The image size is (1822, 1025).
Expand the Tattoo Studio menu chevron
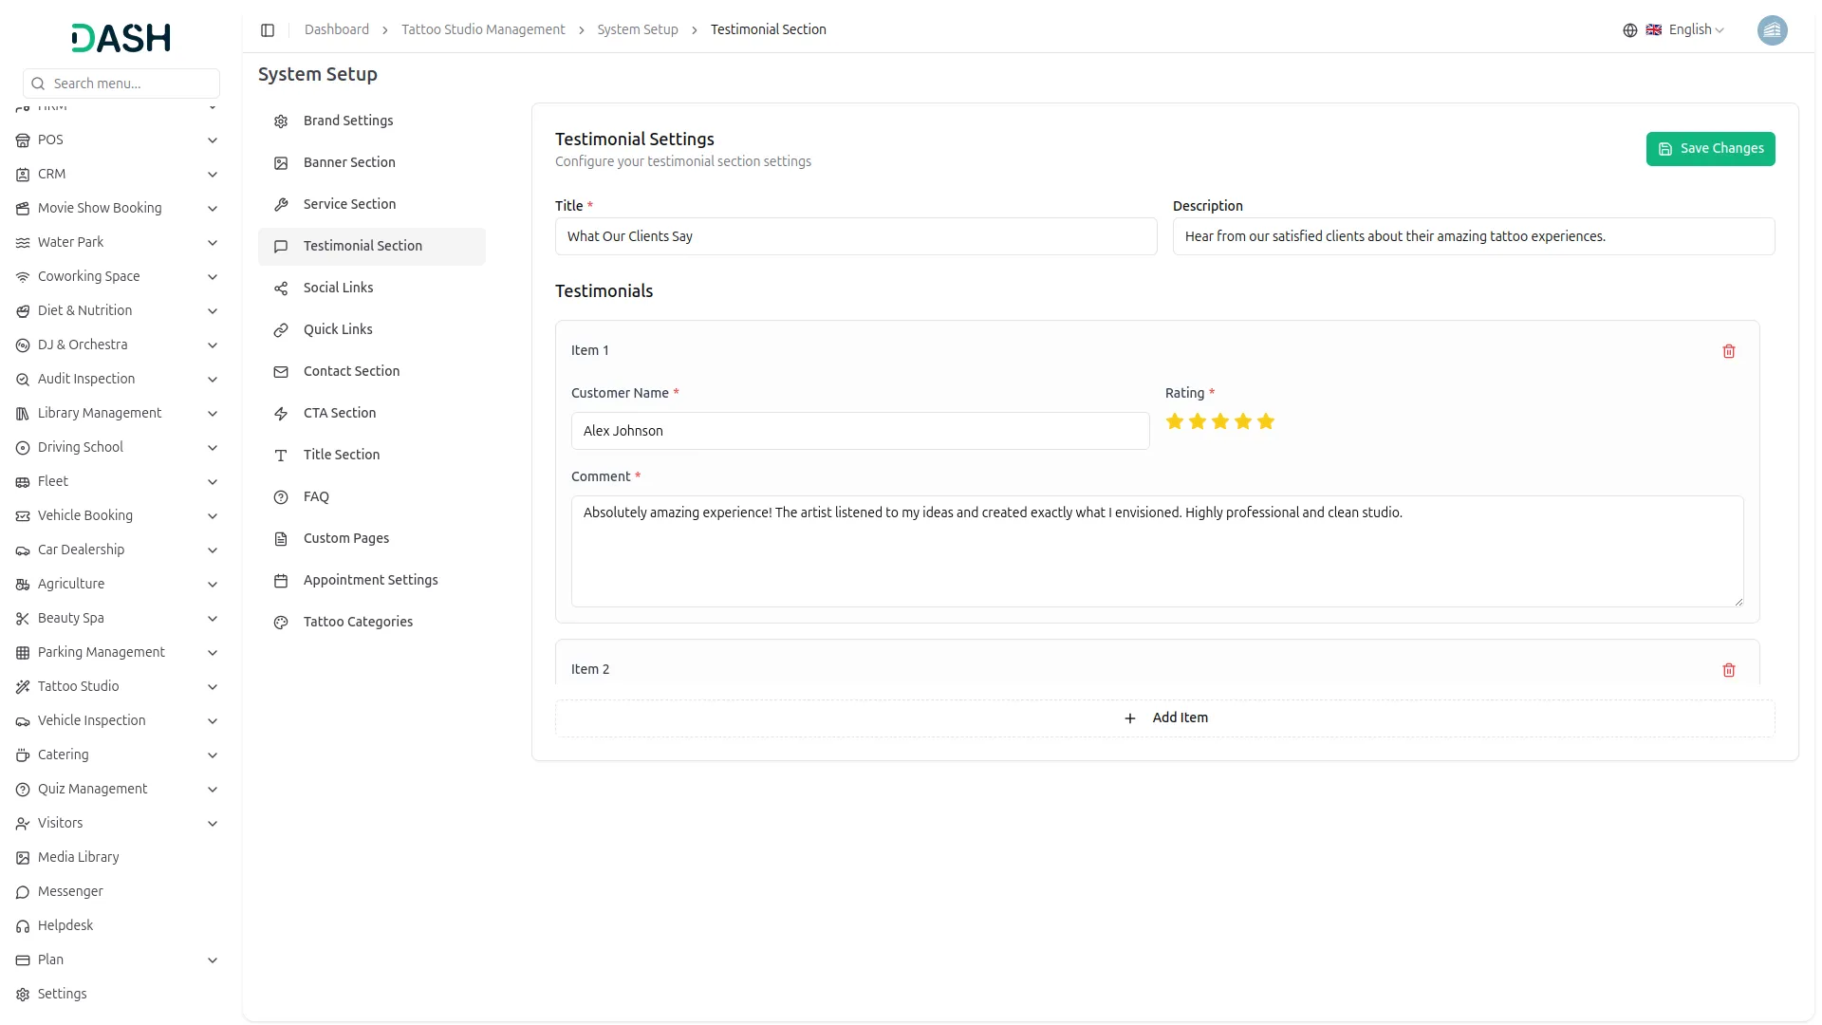click(213, 687)
